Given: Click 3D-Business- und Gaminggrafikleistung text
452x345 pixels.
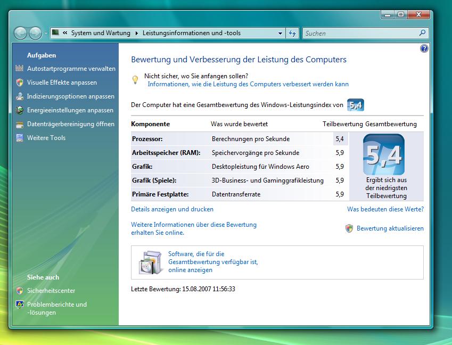Looking at the screenshot, I should pos(267,180).
